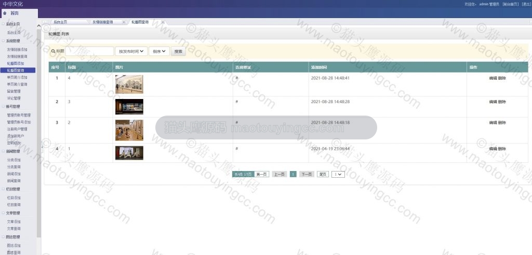
Task: Collapse the 文章管理 sidebar group
Action: 4,213
